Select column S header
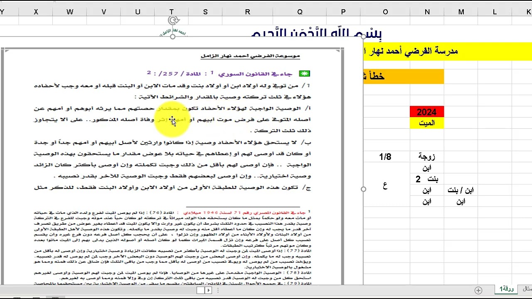The width and height of the screenshot is (532, 299). click(205, 12)
